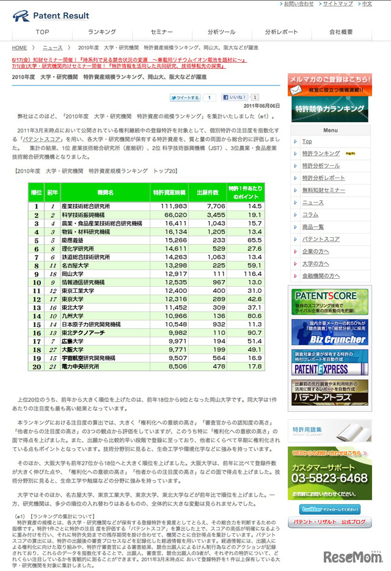Screen dimensions: 391x571
Task: Open コラム in the side menu
Action: [310, 215]
